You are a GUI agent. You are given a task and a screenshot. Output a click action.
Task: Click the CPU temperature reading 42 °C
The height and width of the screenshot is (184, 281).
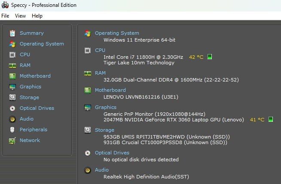click(x=196, y=57)
